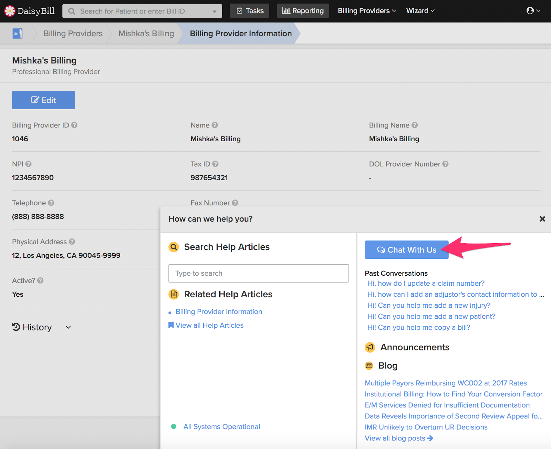Read E/M Services Denied blog post

pyautogui.click(x=447, y=405)
